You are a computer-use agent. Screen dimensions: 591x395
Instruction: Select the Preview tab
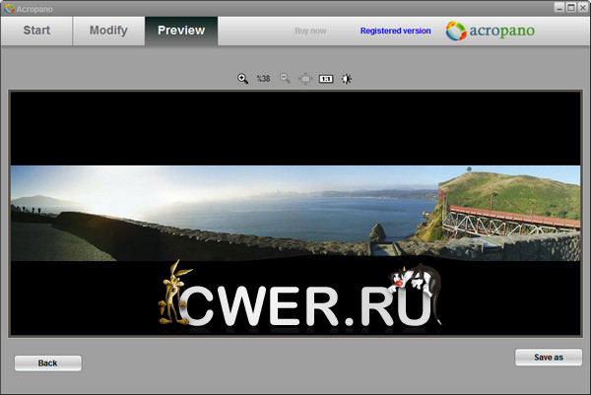[x=181, y=31]
